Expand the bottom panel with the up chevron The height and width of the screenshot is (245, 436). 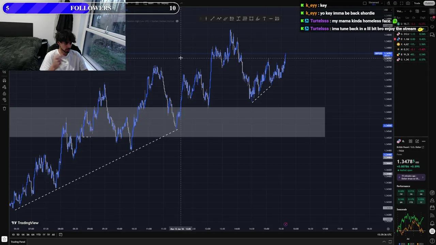coord(384,242)
